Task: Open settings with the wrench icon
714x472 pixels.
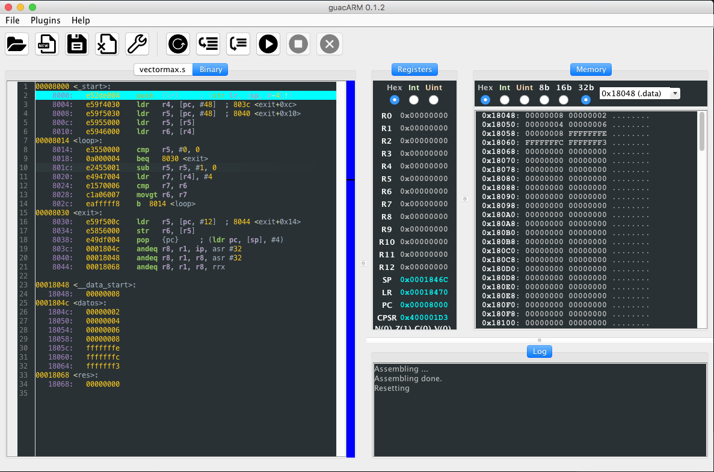Action: tap(137, 44)
